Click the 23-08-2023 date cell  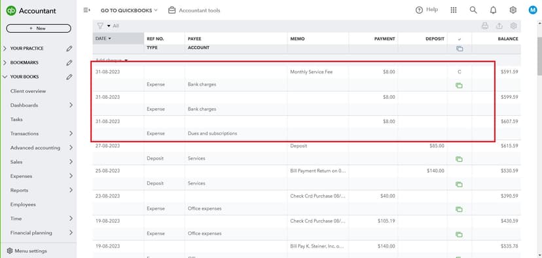point(107,196)
